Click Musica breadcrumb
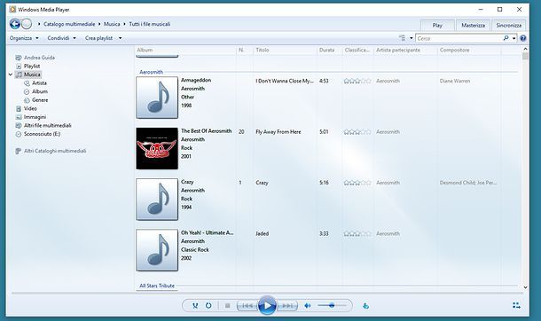Screen dimensions: 541x321 pyautogui.click(x=112, y=24)
